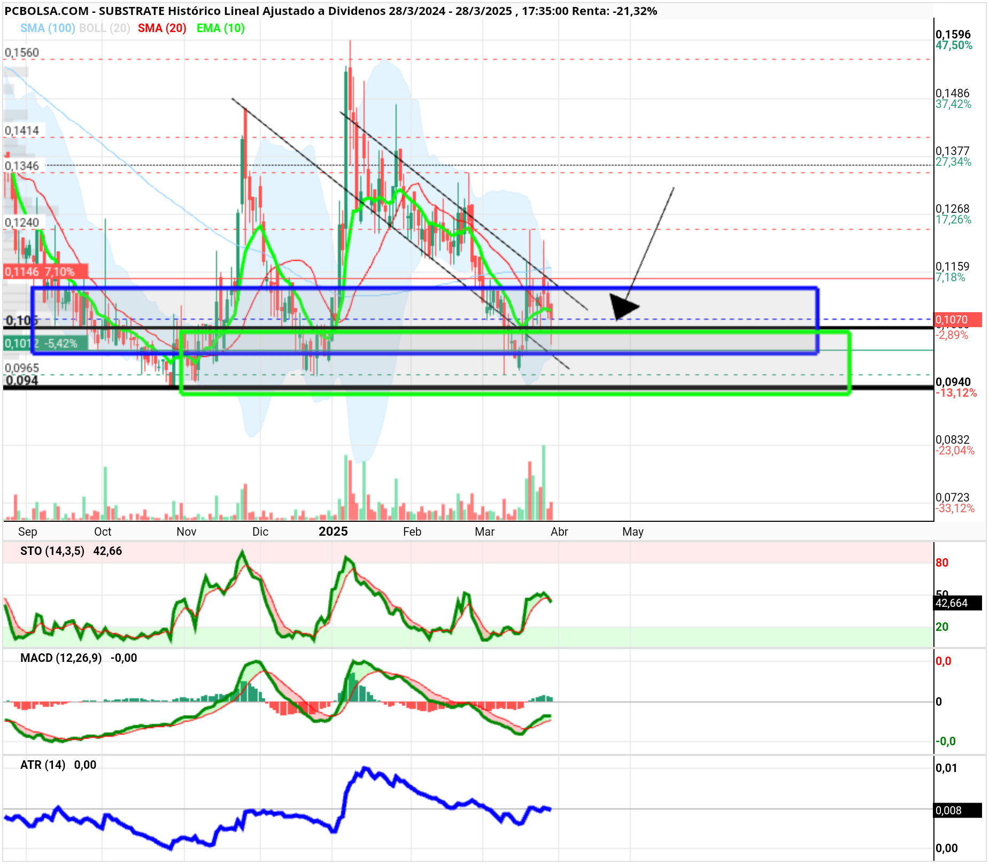This screenshot has height=864, width=989.
Task: Click the black arrowhead annotation
Action: pyautogui.click(x=623, y=307)
